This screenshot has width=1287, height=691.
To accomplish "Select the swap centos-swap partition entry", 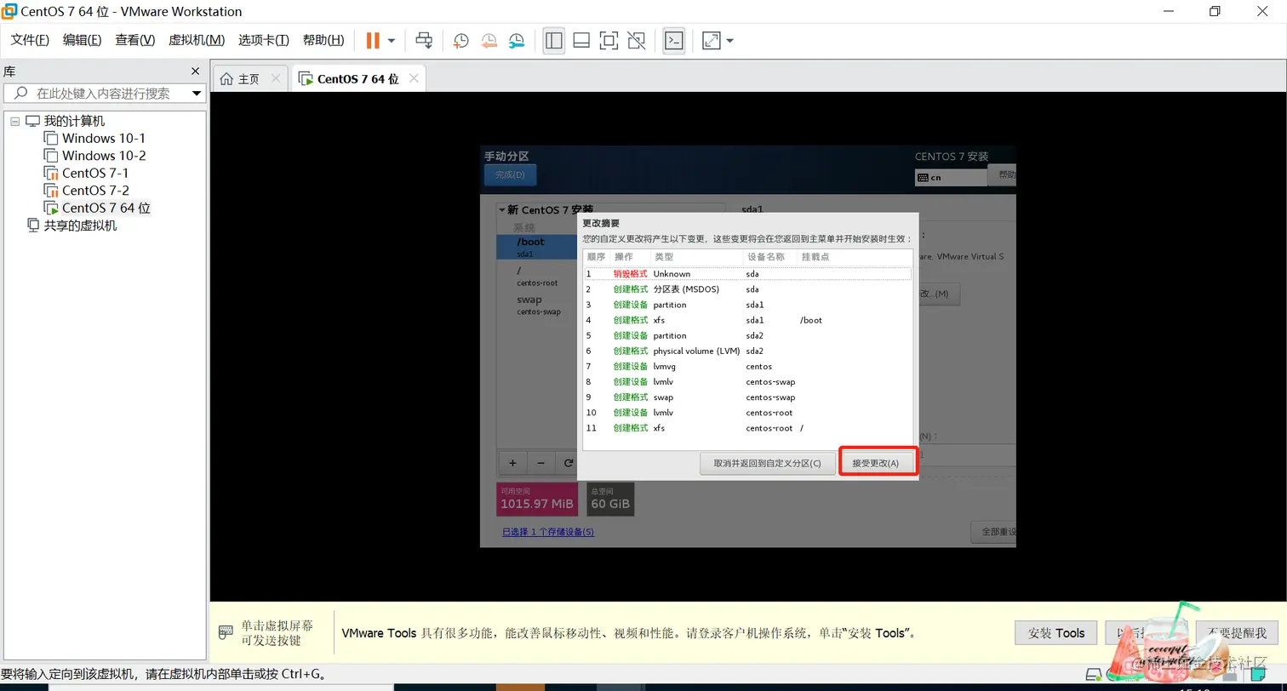I will (x=537, y=305).
